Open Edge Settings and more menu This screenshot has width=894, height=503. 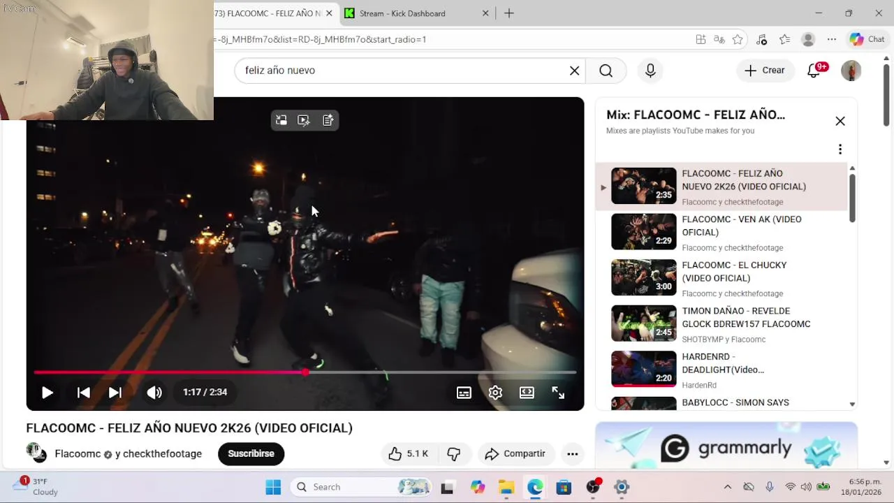(831, 40)
